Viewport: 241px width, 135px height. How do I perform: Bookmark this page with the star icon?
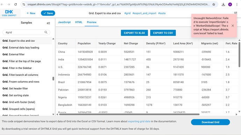pyautogui.click(x=214, y=5)
